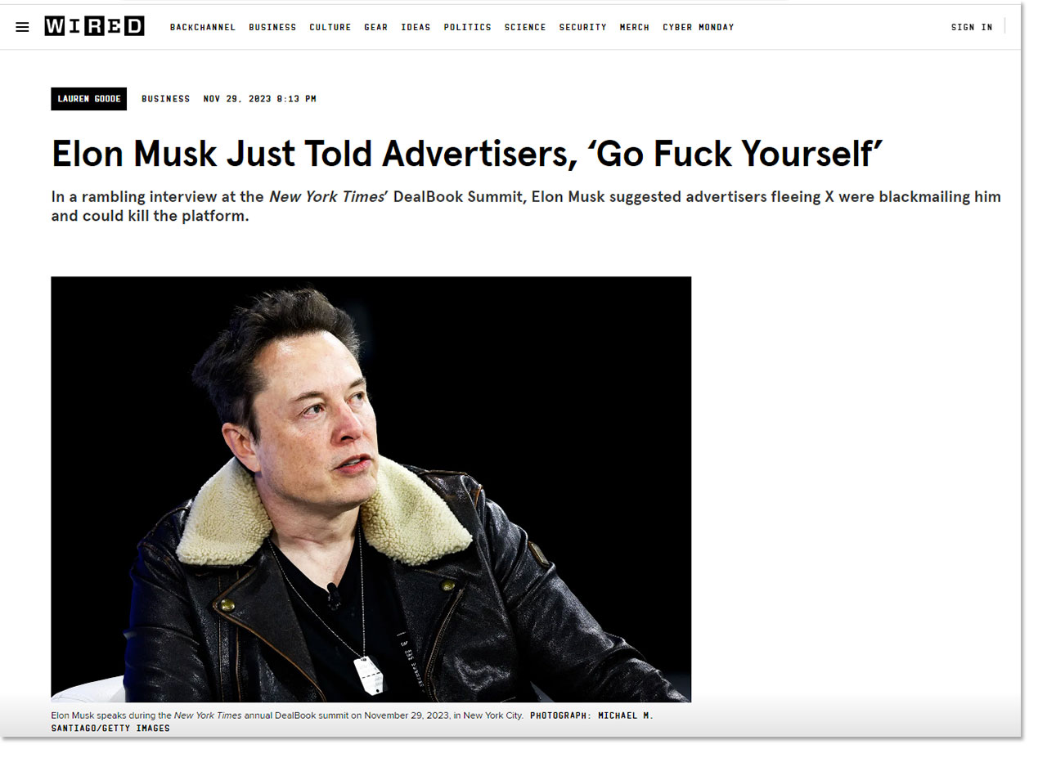Open the hamburger menu icon

pyautogui.click(x=22, y=27)
